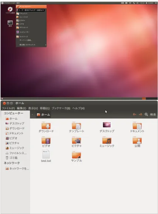
Task: Choose サーバーへ接続... in the places menu
Action: (x=31, y=40)
